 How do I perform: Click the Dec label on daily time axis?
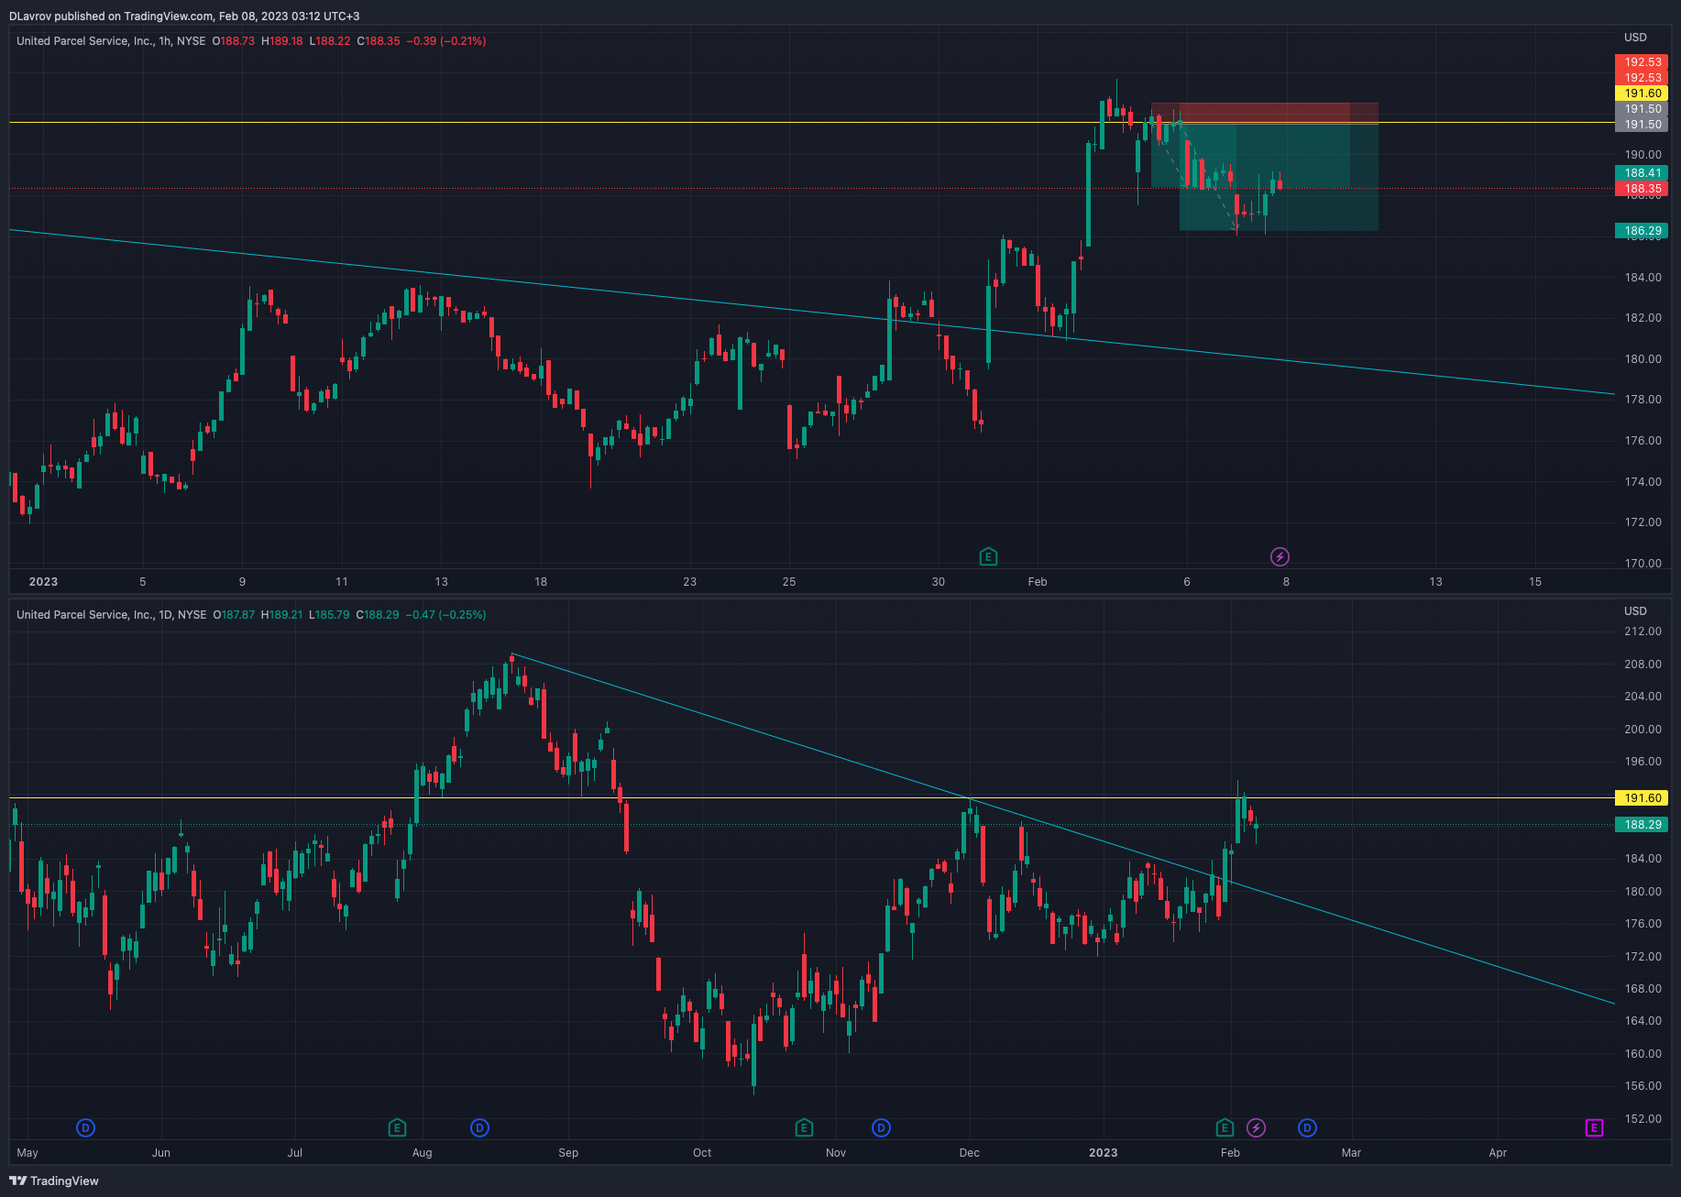(x=970, y=1153)
